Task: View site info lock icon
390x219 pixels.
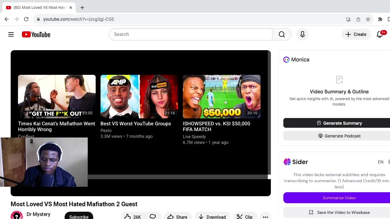Action: click(38, 19)
